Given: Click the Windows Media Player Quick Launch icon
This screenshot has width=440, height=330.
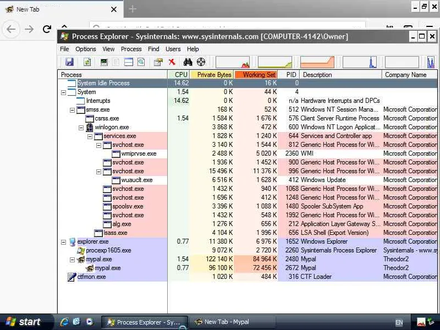Looking at the screenshot, I should pos(90,322).
